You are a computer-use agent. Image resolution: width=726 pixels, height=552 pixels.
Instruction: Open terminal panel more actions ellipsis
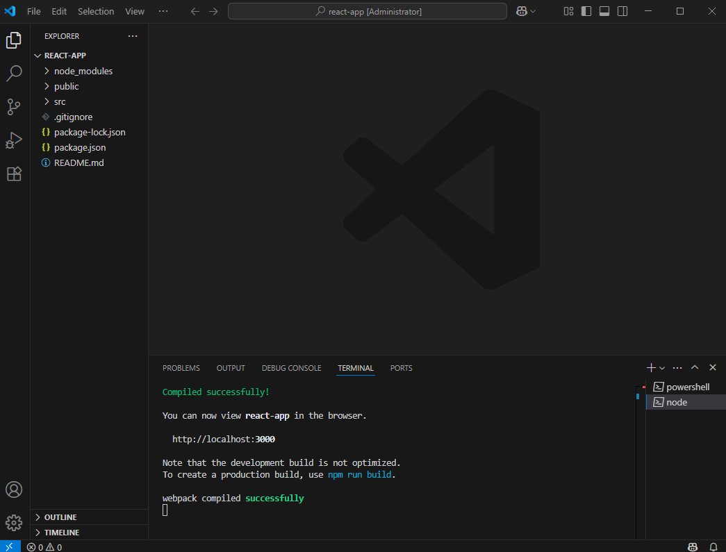[x=677, y=367]
